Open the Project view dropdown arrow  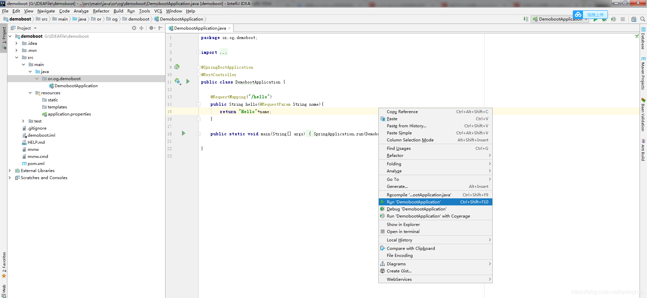pyautogui.click(x=35, y=28)
